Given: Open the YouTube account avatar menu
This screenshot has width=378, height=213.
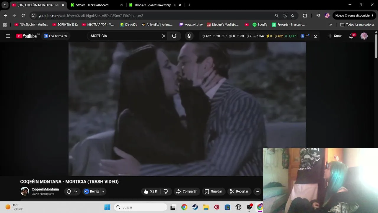Looking at the screenshot, I should point(364,36).
